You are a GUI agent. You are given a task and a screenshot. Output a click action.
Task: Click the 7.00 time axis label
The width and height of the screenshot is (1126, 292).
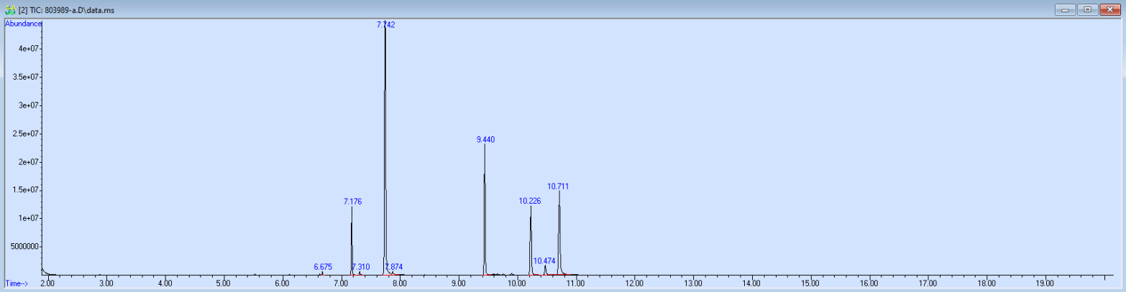pos(341,284)
